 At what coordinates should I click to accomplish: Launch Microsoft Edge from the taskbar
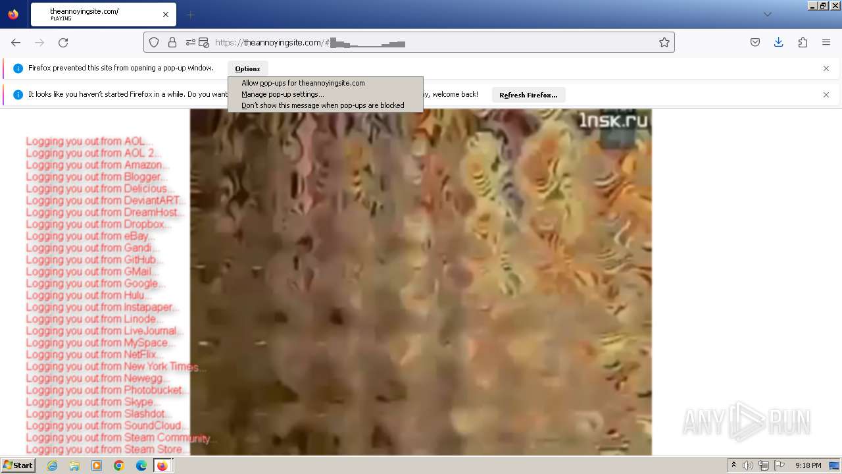(141, 465)
